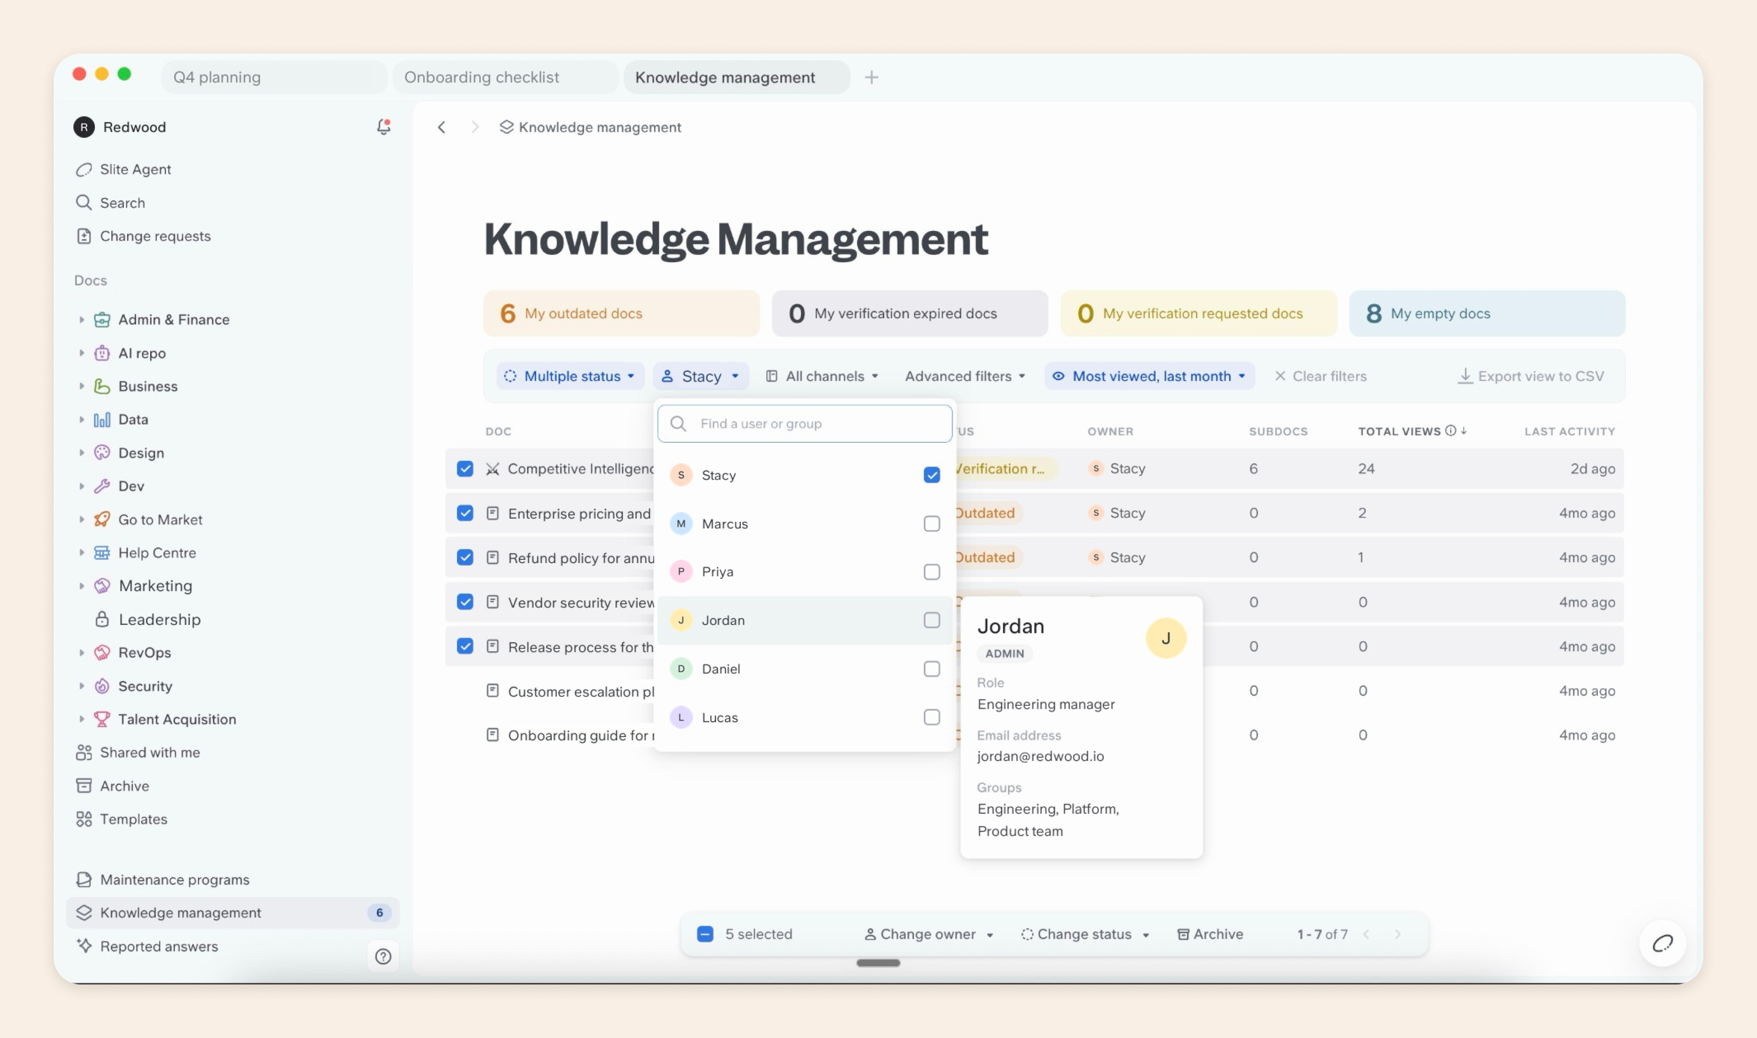This screenshot has height=1038, width=1757.
Task: Open Maintenance programs
Action: 162,879
